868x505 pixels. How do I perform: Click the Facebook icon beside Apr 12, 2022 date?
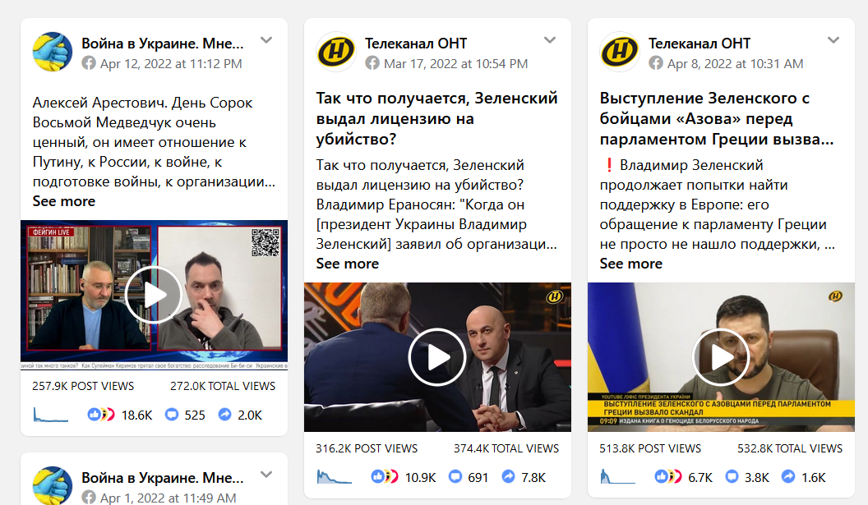pyautogui.click(x=89, y=63)
